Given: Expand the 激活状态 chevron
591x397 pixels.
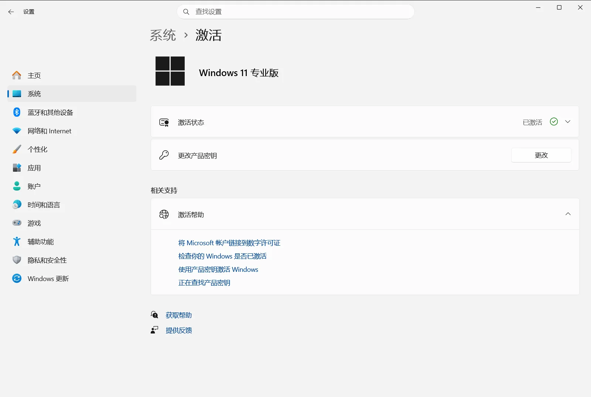Looking at the screenshot, I should pyautogui.click(x=568, y=122).
